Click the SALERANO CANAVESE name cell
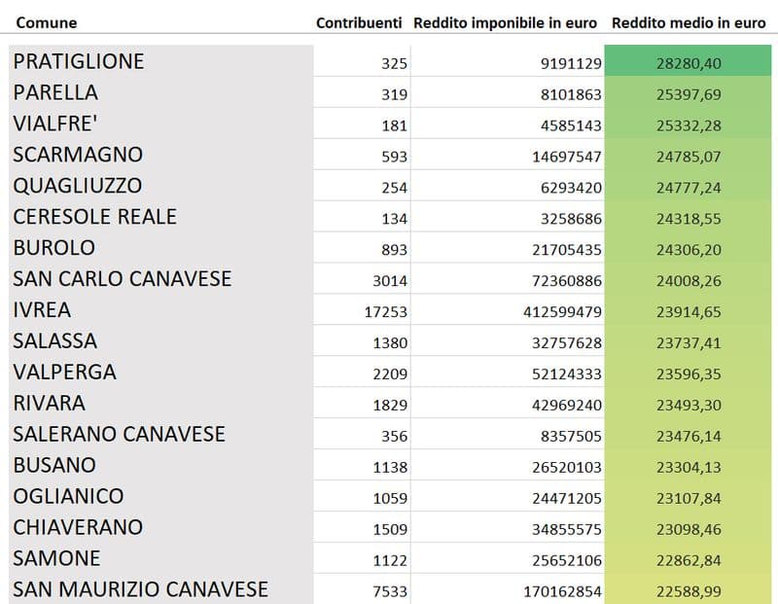 coord(120,434)
